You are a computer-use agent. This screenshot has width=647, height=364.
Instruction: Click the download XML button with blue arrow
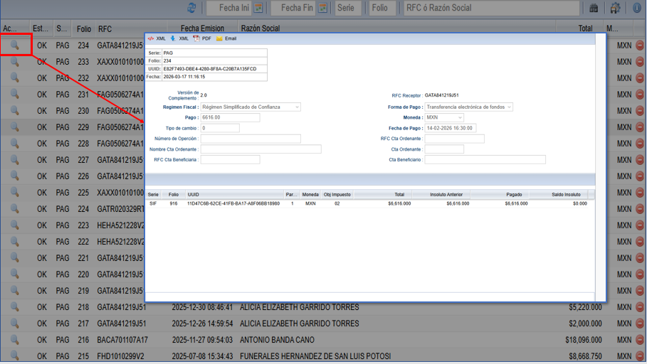[179, 38]
